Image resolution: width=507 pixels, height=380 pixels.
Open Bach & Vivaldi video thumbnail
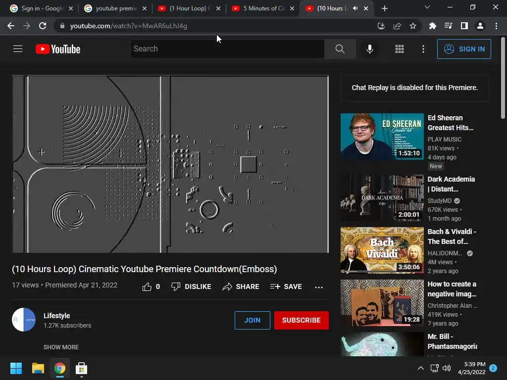pos(382,250)
